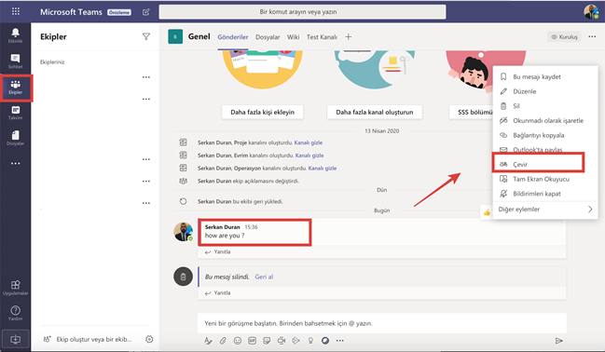Expand Diğer eylemler submenu
The height and width of the screenshot is (352, 605).
(x=544, y=210)
